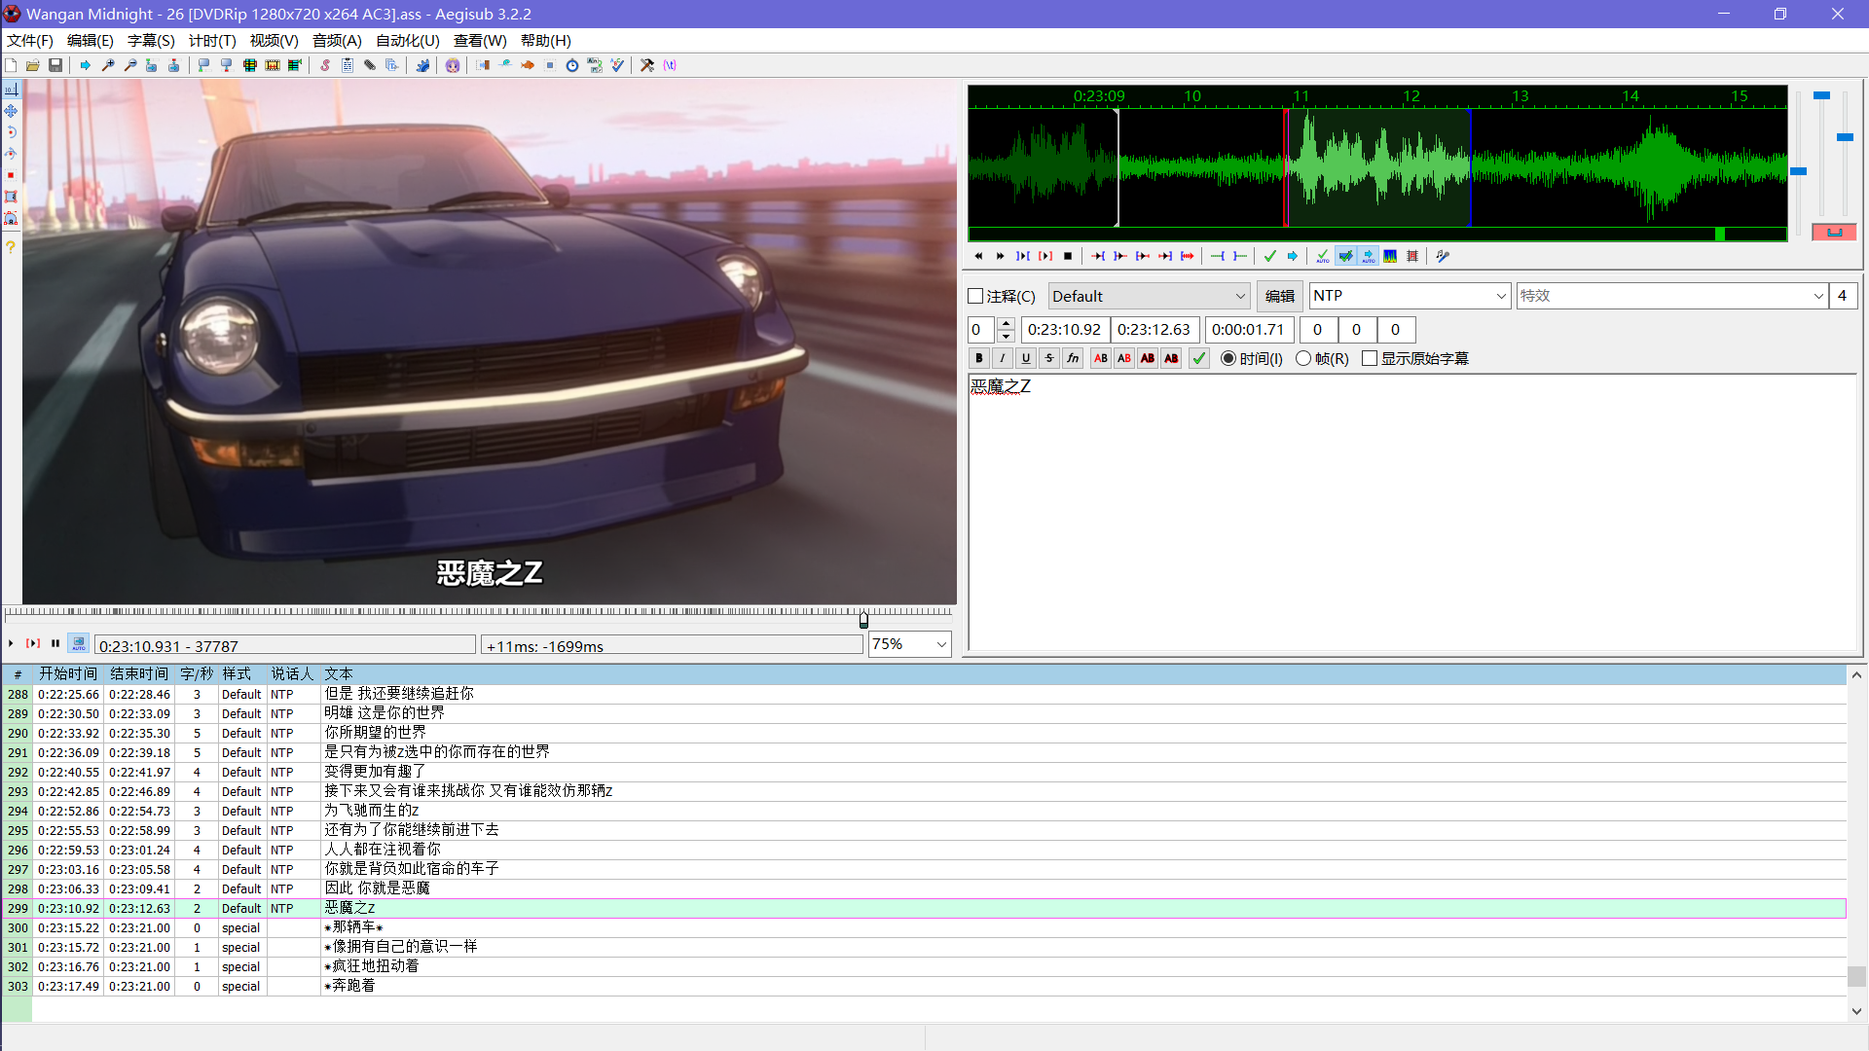1869x1051 pixels.
Task: Toggle karaoke mode microphone icon
Action: point(1443,256)
